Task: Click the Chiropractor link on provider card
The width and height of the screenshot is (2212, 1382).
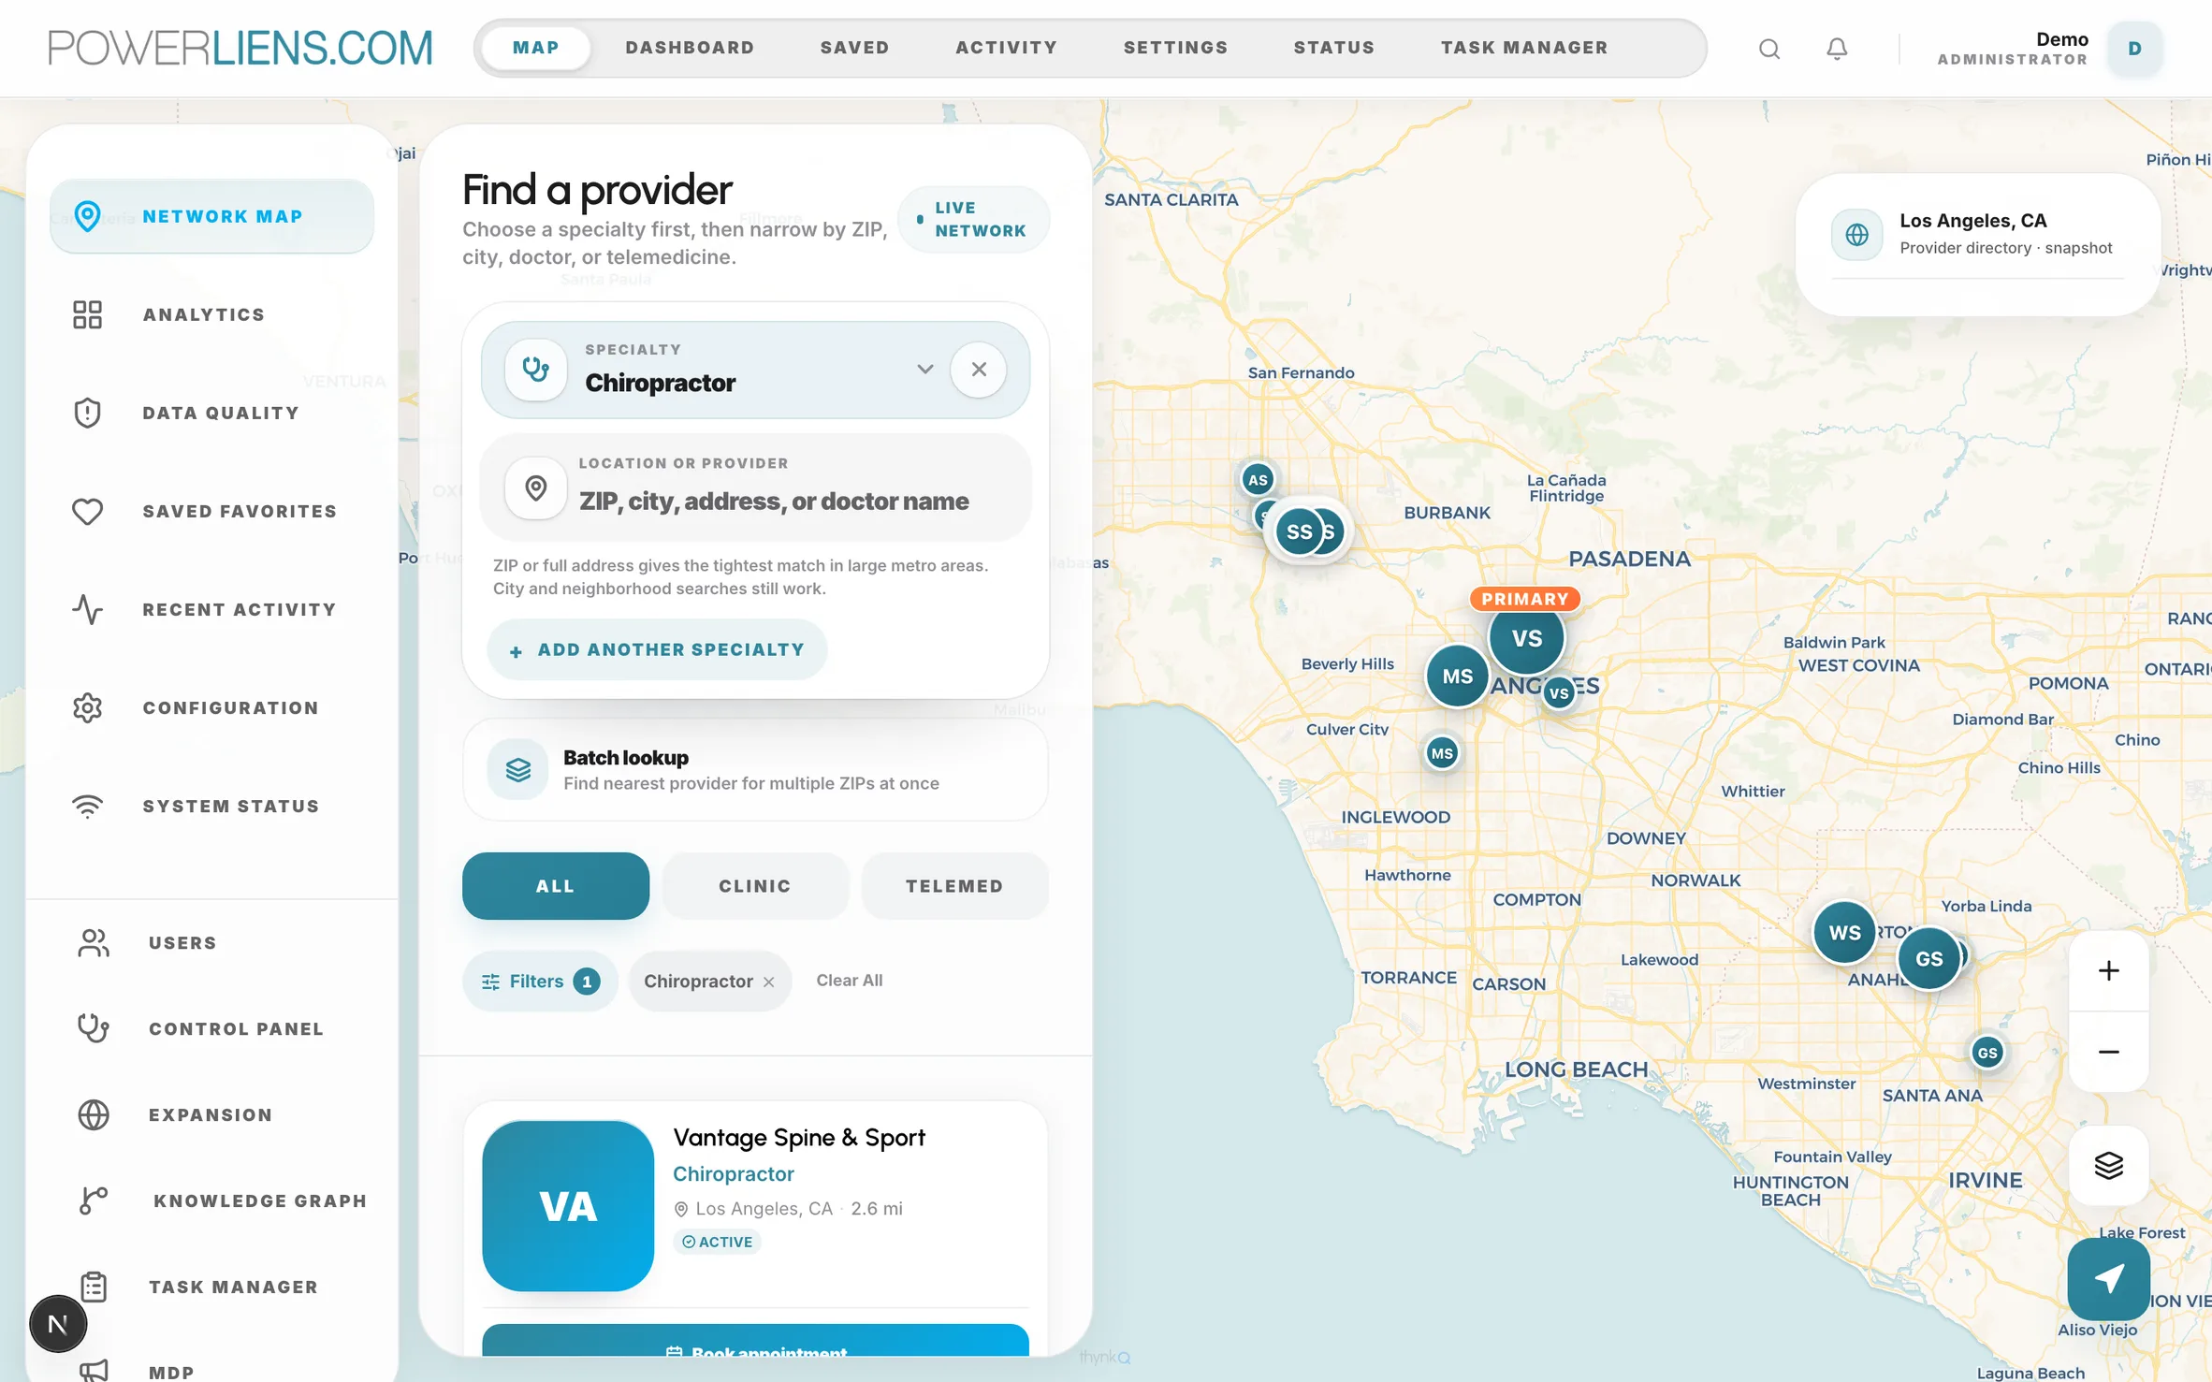Action: (734, 1173)
